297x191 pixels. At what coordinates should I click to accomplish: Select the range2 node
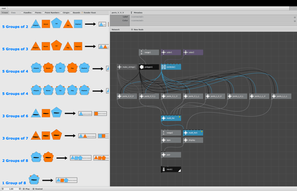click(x=171, y=133)
